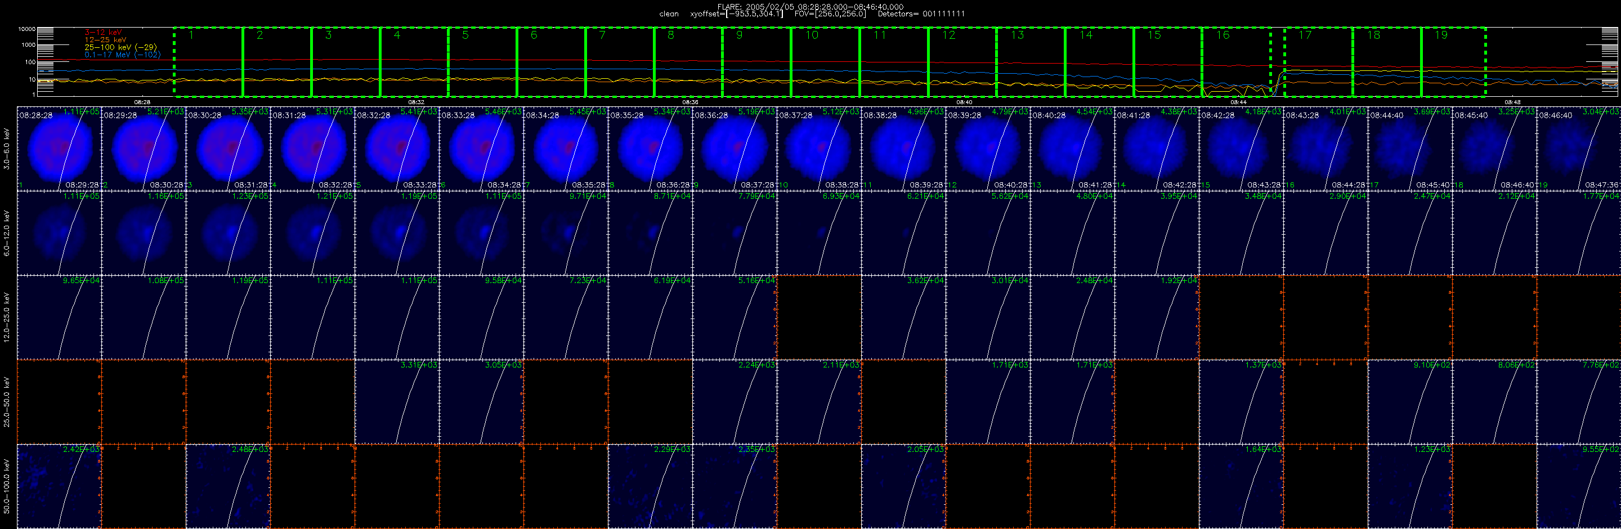Open the 12.0-25.0 keV image labeled 1.08E+05
The width and height of the screenshot is (1621, 529).
point(144,317)
